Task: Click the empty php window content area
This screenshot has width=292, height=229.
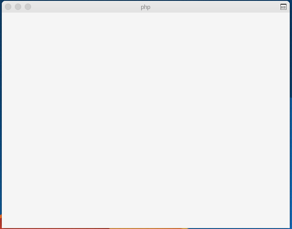Action: coord(146,120)
